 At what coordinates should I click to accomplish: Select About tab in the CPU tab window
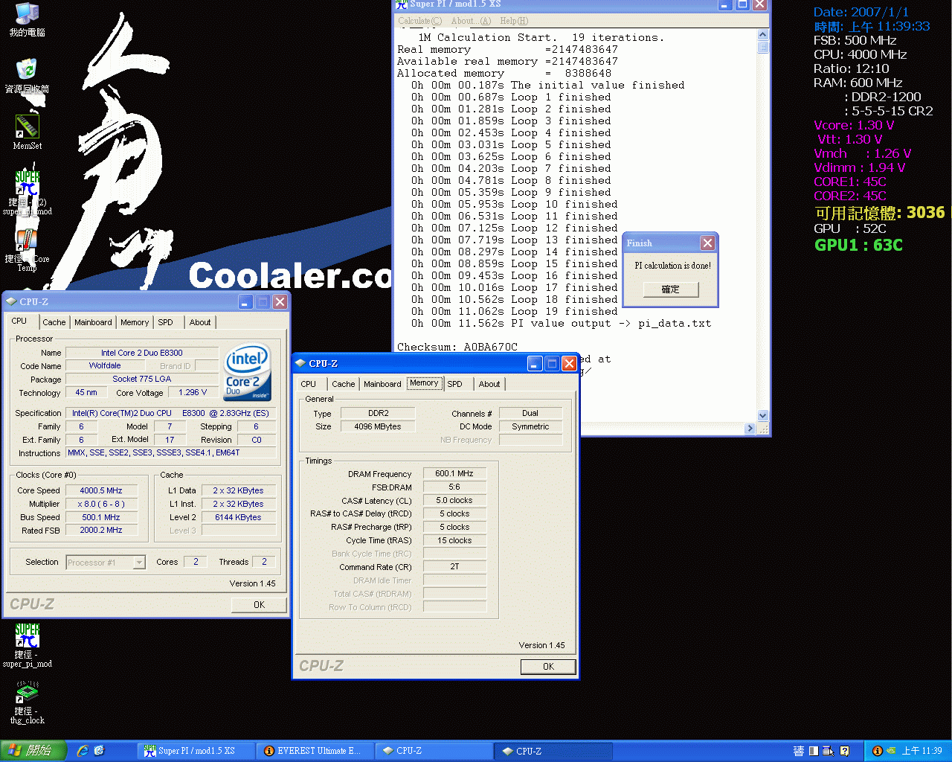[x=200, y=322]
